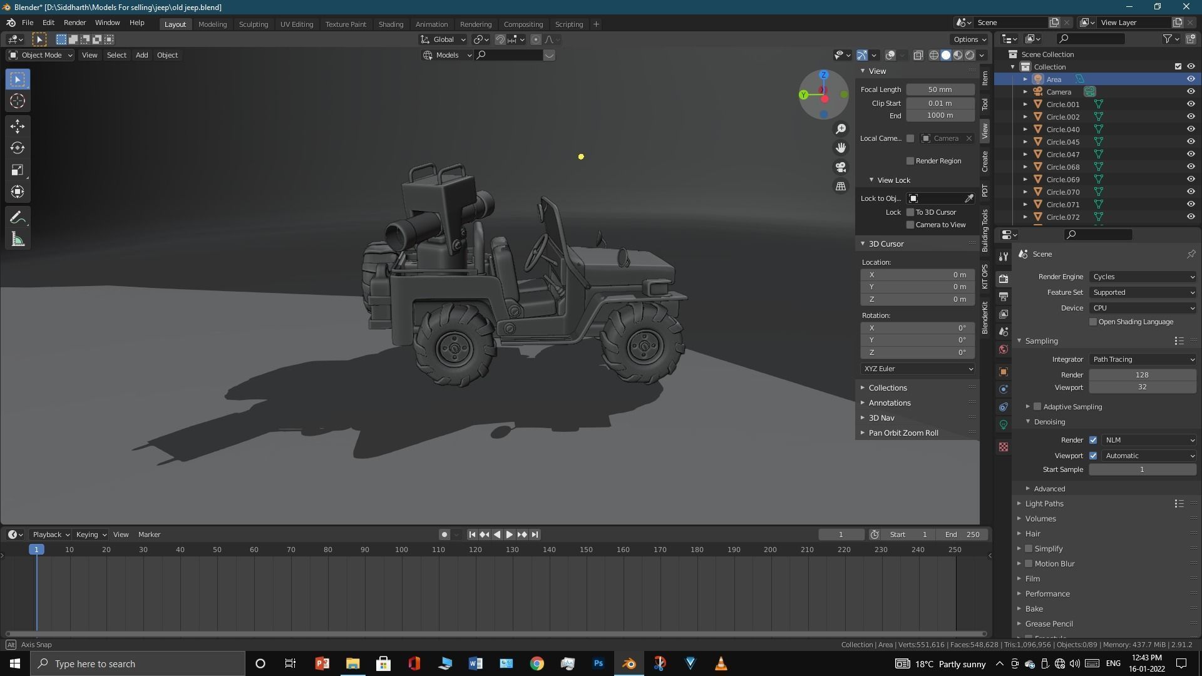Switch to wireframe viewport shading
This screenshot has height=676, width=1202.
(933, 55)
